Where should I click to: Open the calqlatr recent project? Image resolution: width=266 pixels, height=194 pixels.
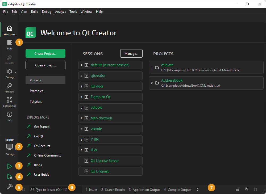[206, 68]
